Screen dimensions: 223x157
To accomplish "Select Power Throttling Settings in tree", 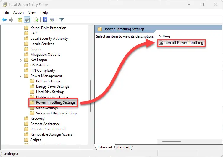I will (x=56, y=102).
